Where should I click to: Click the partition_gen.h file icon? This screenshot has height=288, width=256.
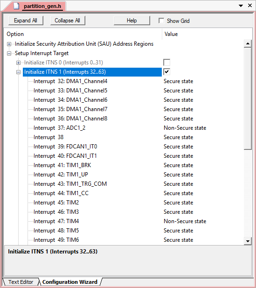[16, 6]
